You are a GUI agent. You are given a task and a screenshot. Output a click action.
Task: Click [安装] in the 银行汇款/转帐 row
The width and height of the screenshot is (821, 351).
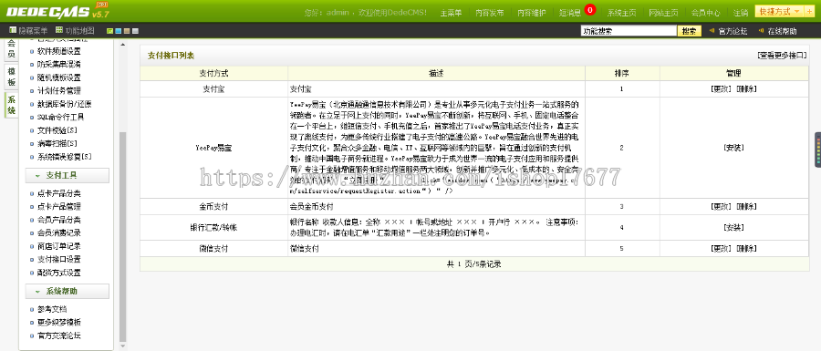click(x=733, y=228)
